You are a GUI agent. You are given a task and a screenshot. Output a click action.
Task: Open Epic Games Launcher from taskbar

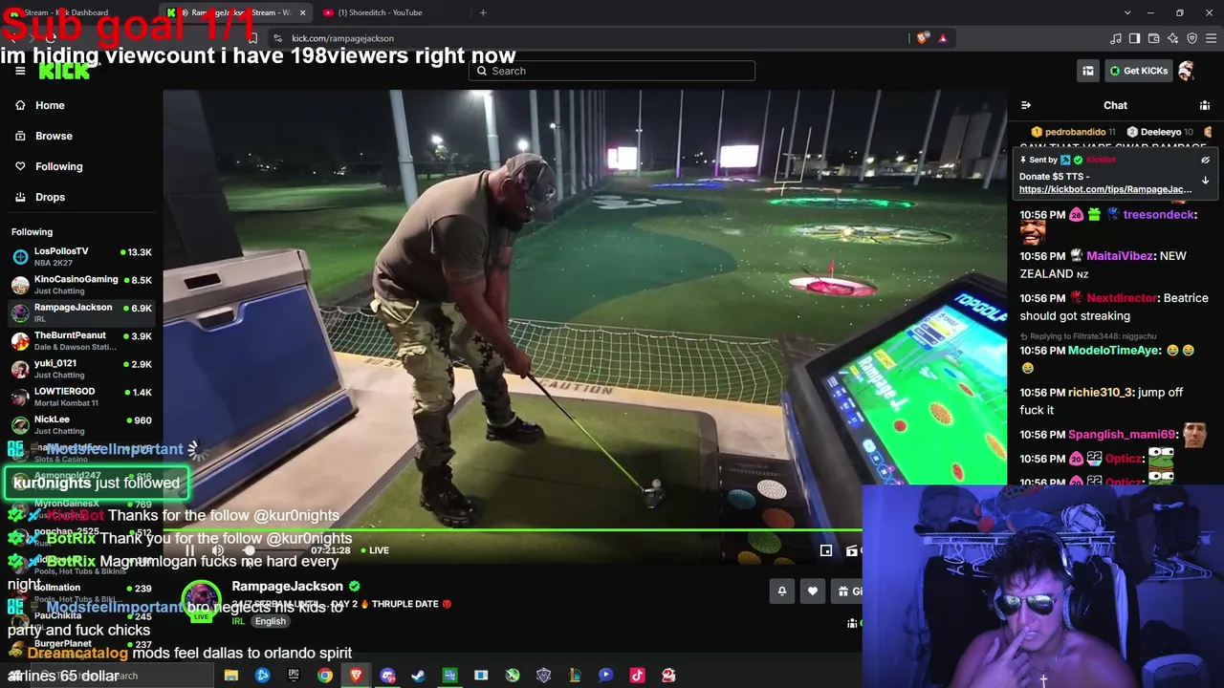point(294,676)
